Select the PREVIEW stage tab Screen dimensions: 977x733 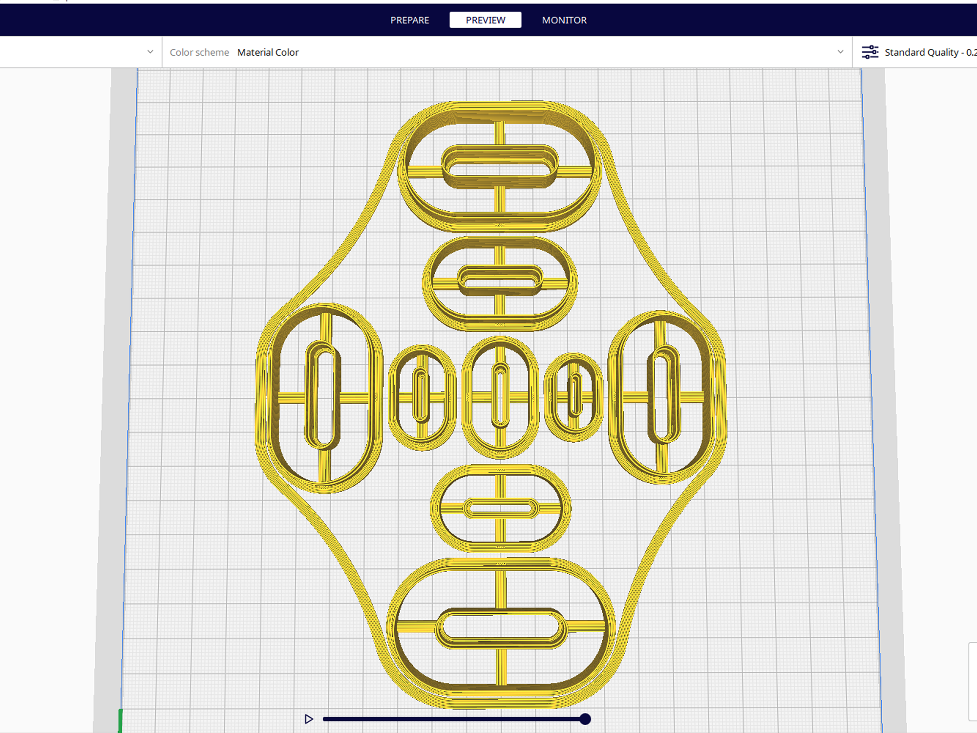click(485, 20)
